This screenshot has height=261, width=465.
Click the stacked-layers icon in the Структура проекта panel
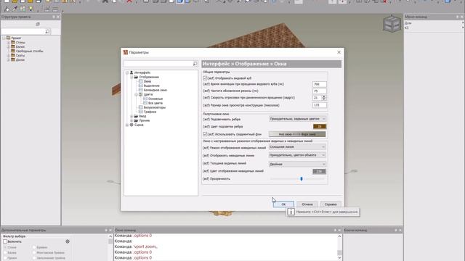(x=38, y=24)
